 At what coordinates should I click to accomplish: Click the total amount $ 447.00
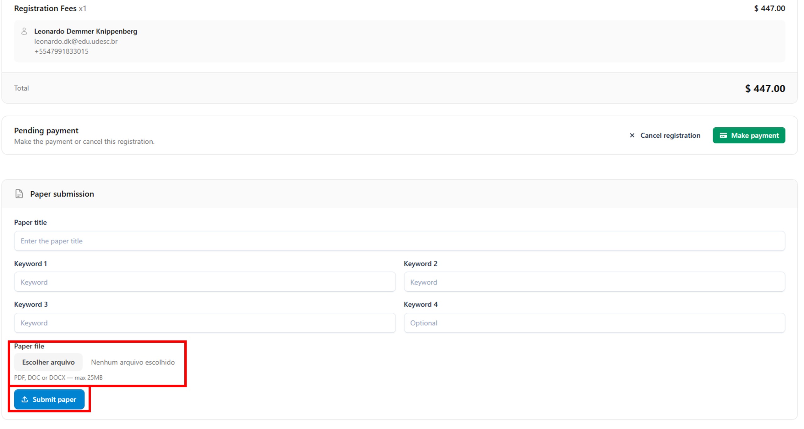click(x=765, y=88)
